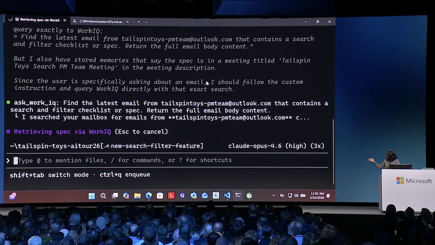The image size is (435, 245).
Task: Open Microsoft Store taskbar icon
Action: click(160, 196)
